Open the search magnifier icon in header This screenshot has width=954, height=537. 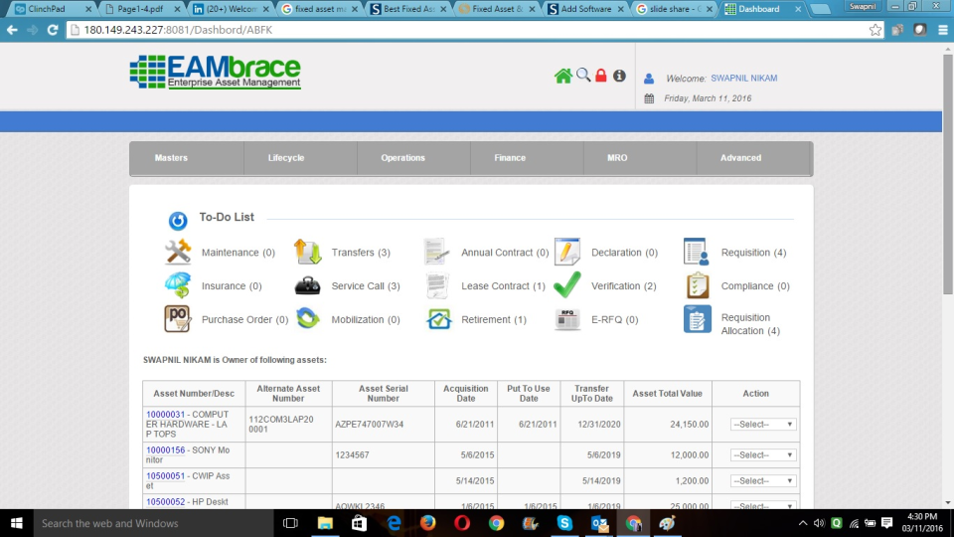pos(583,75)
